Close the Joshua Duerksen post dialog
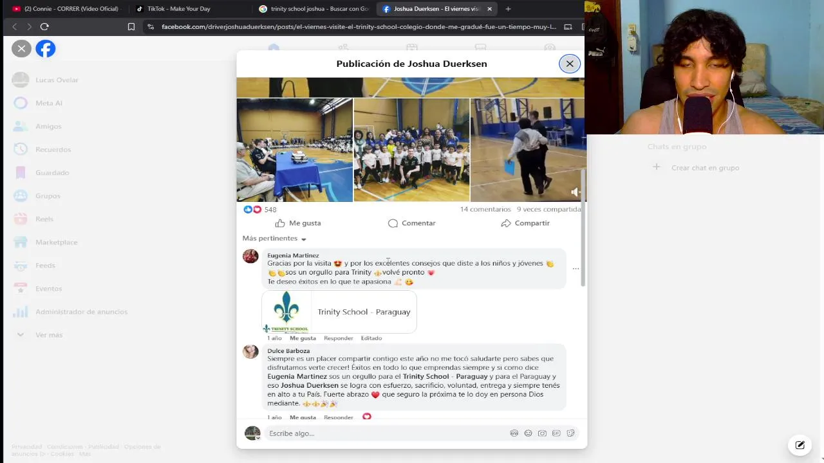Screen dimensions: 824x463 tap(569, 64)
